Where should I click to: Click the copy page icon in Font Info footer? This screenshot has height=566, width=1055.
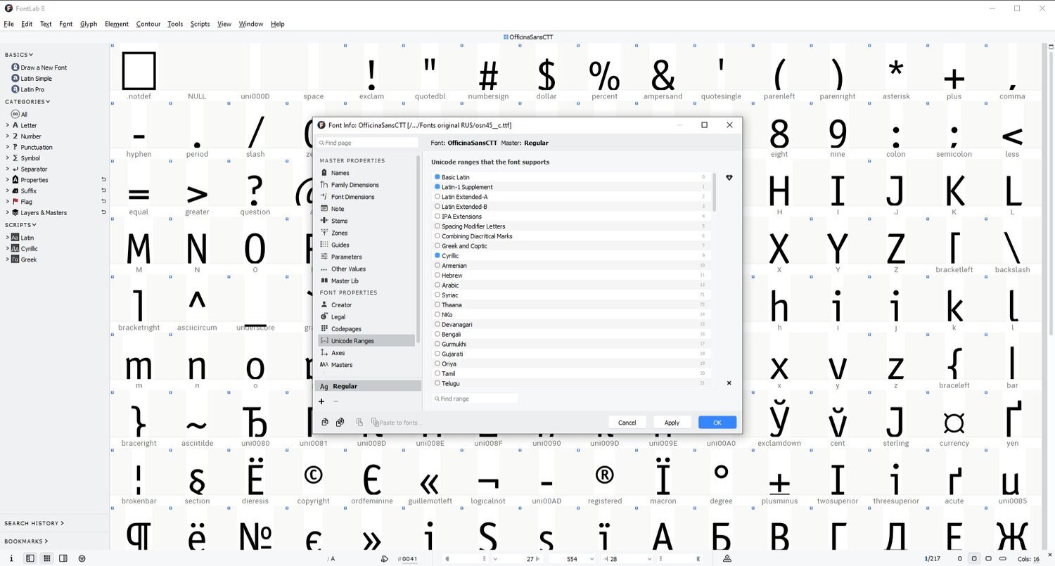325,422
